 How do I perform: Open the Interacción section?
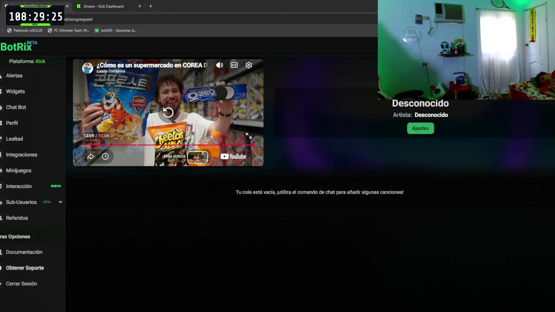(19, 186)
